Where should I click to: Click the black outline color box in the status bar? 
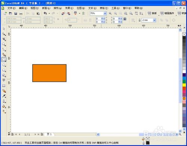pyautogui.click(x=148, y=143)
